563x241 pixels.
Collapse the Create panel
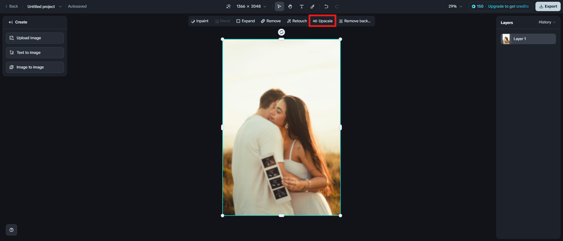click(x=11, y=22)
